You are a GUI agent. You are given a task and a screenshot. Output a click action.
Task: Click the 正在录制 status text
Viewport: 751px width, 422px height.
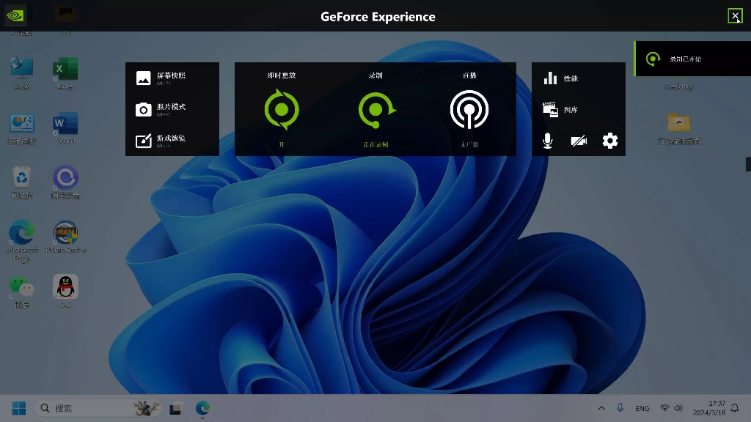(376, 144)
